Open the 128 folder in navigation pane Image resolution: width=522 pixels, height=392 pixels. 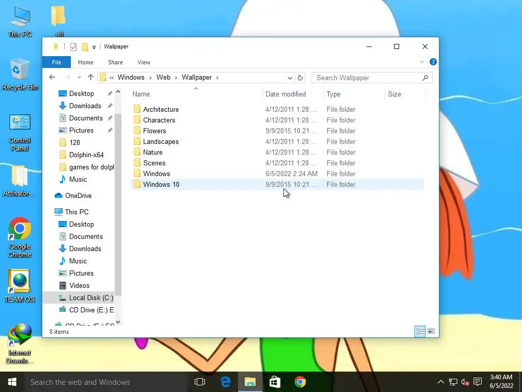(74, 143)
